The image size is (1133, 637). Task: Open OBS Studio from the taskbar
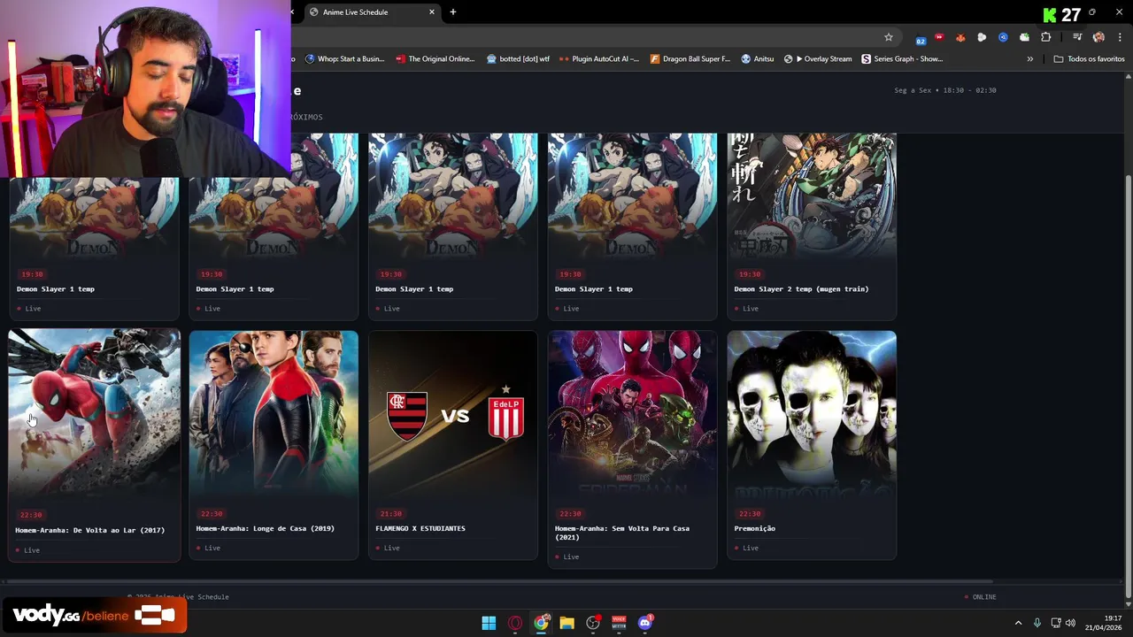(593, 623)
